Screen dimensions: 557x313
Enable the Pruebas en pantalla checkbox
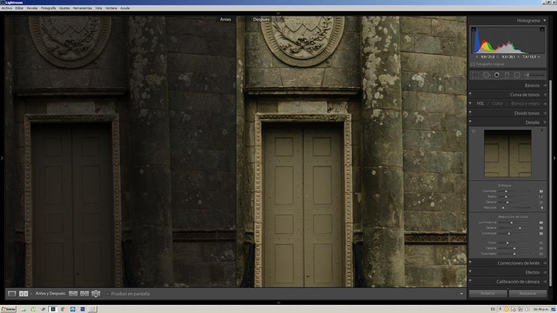click(x=108, y=294)
